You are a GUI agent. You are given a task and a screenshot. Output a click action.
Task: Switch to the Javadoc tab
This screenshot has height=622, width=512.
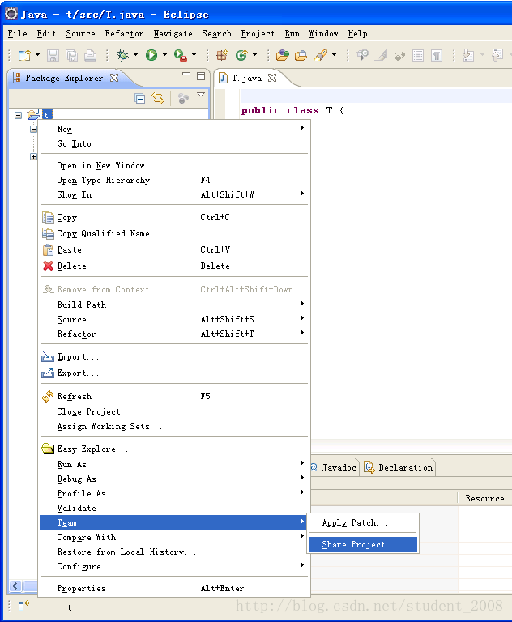click(335, 467)
